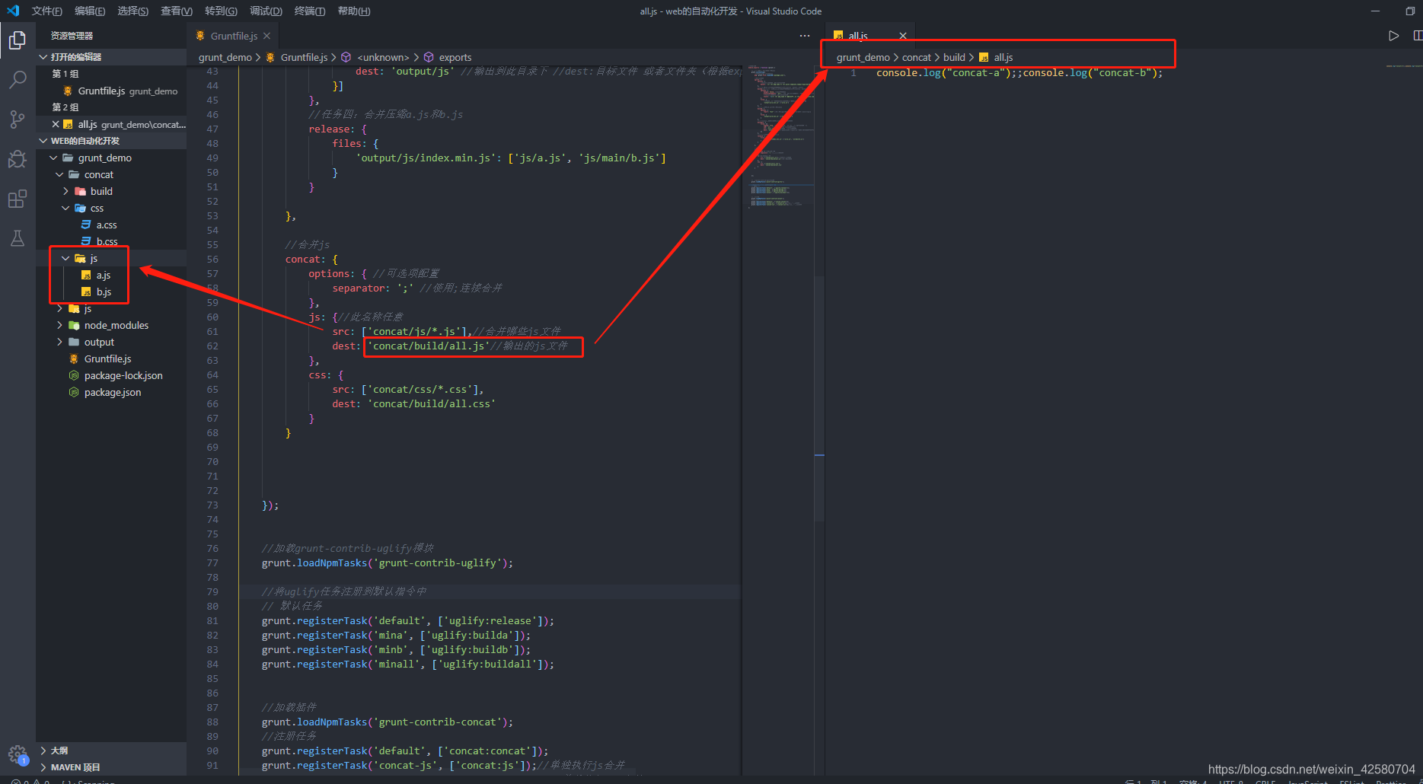This screenshot has width=1423, height=784.
Task: Click exports breadcrumb in left editor
Action: [455, 57]
